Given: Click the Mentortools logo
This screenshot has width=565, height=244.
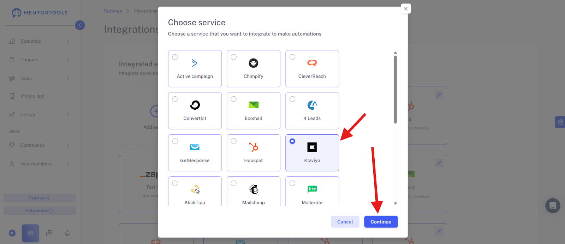Looking at the screenshot, I should [40, 13].
